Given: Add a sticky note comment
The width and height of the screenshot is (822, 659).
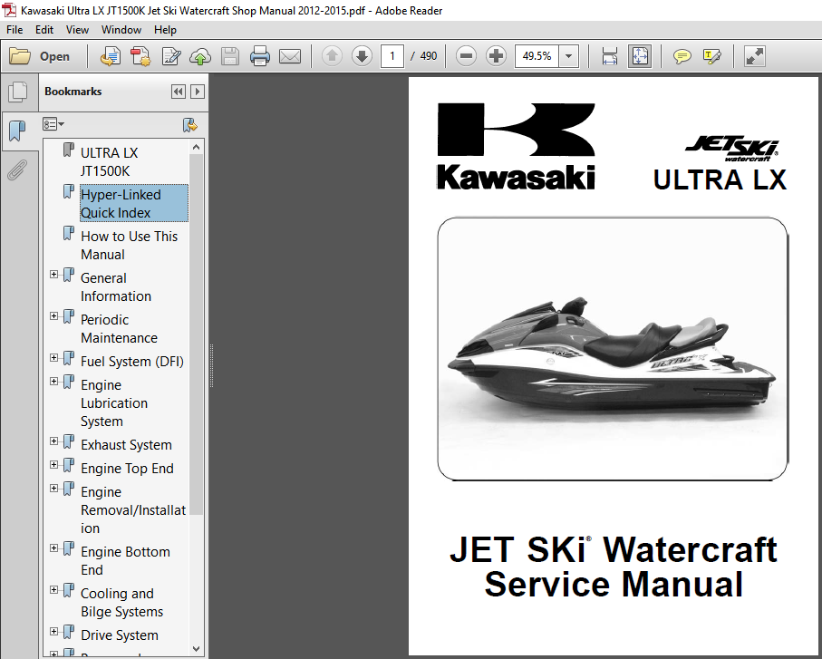Looking at the screenshot, I should pyautogui.click(x=682, y=56).
